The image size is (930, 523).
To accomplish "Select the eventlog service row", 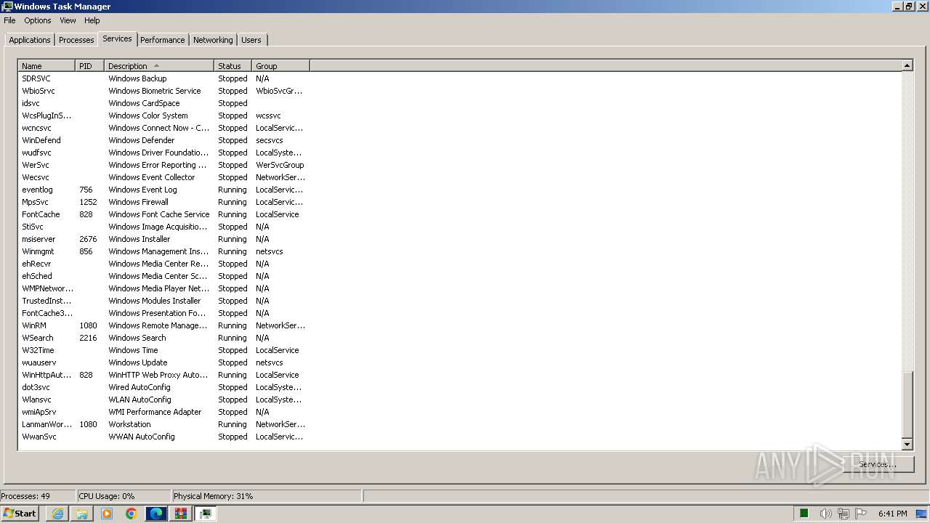I will (164, 190).
